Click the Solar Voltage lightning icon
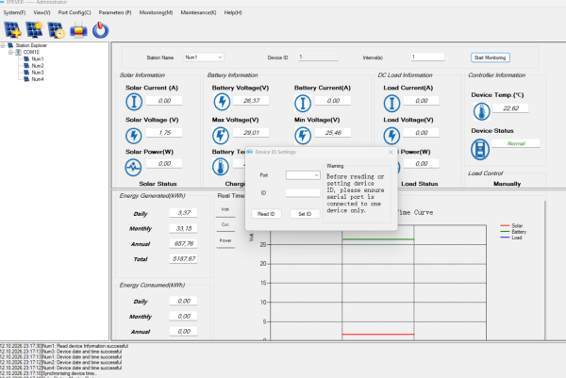Viewport: 566px width, 378px height. pyautogui.click(x=134, y=136)
